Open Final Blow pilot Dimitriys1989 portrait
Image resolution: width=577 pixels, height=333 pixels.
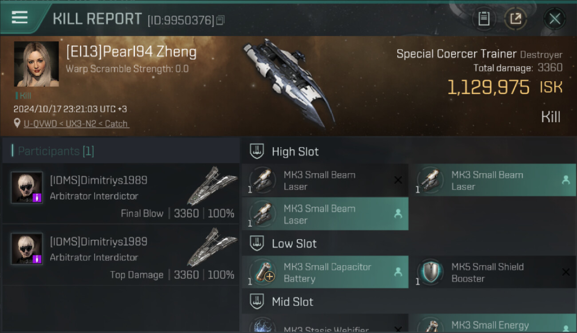point(27,187)
